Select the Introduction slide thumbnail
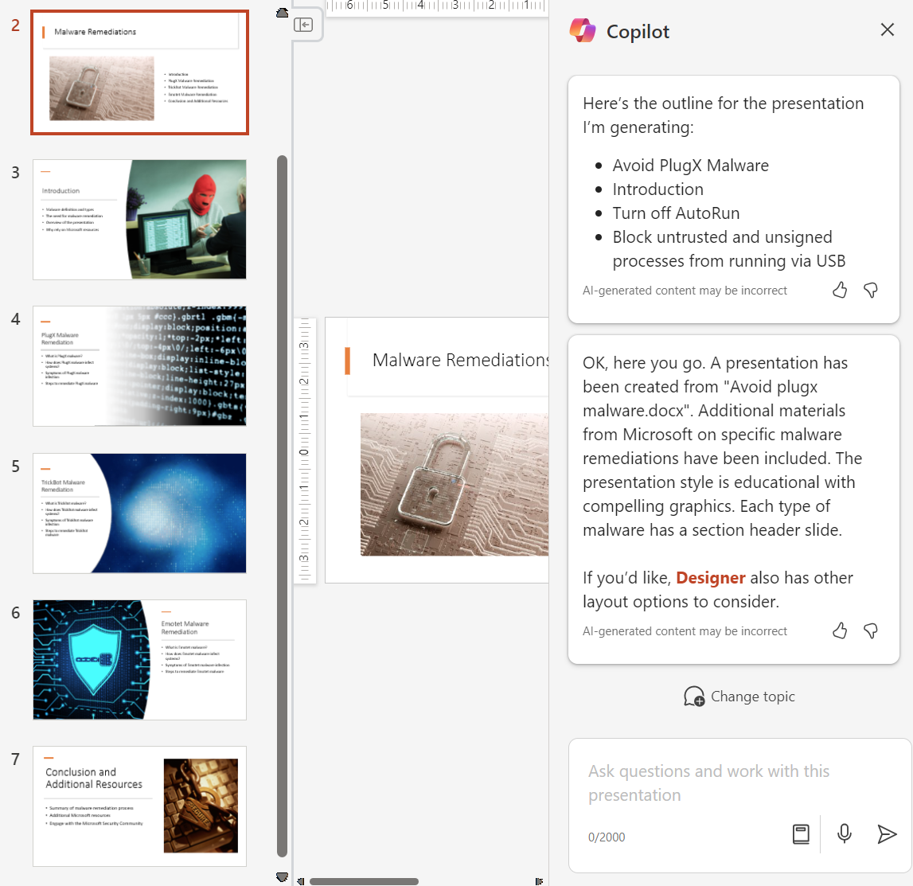 coord(139,219)
